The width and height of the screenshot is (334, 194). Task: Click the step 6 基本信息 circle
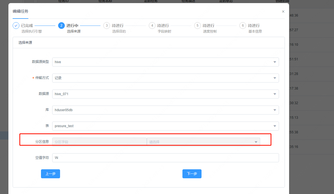click(x=243, y=26)
